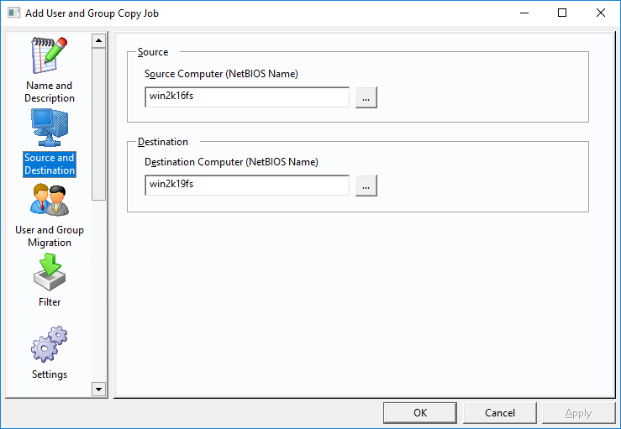Click the sidebar scrollbar thumb

click(98, 124)
